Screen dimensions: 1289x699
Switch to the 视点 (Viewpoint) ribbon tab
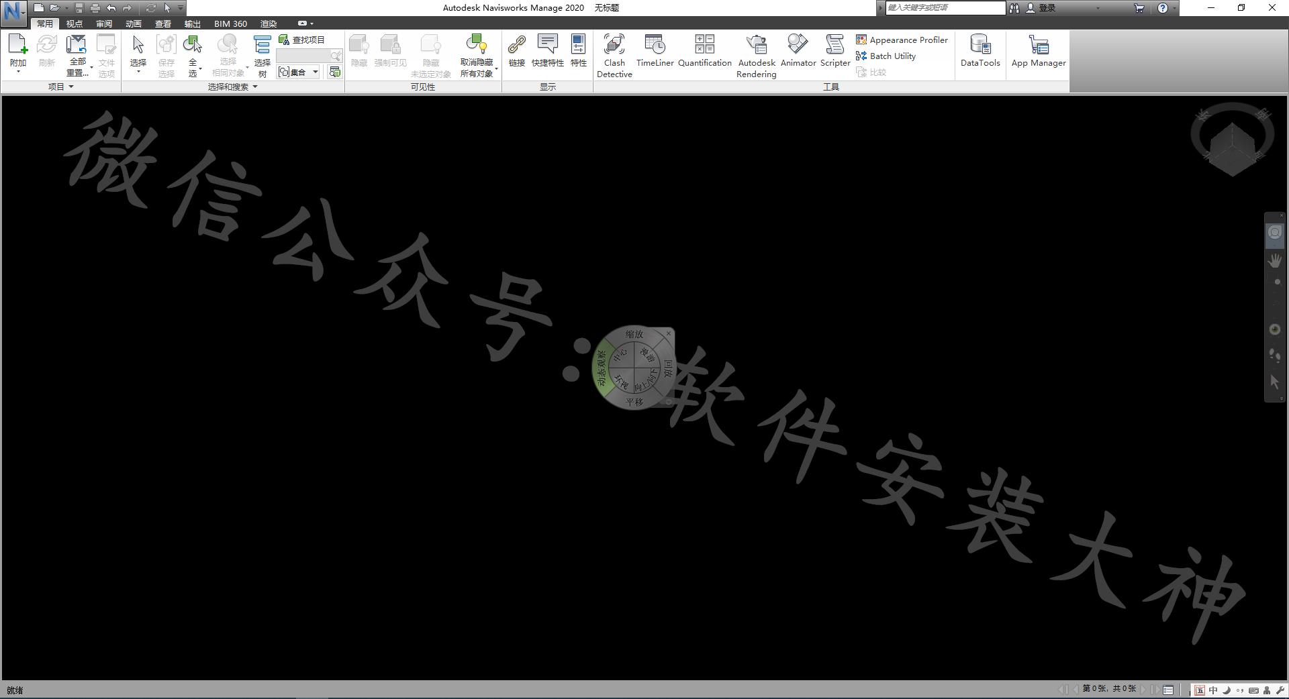point(75,23)
